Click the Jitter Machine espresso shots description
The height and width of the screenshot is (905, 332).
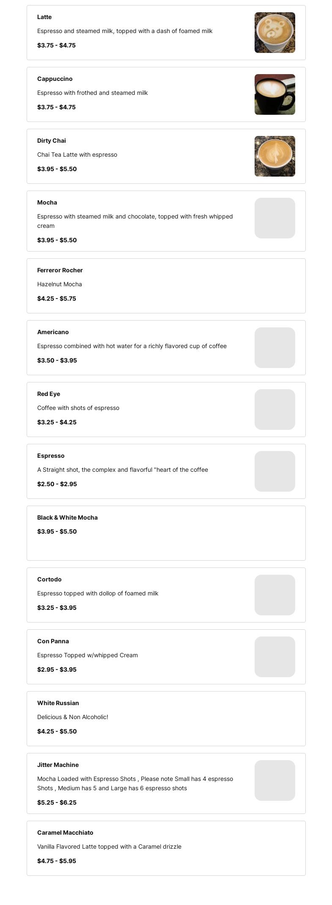click(135, 783)
